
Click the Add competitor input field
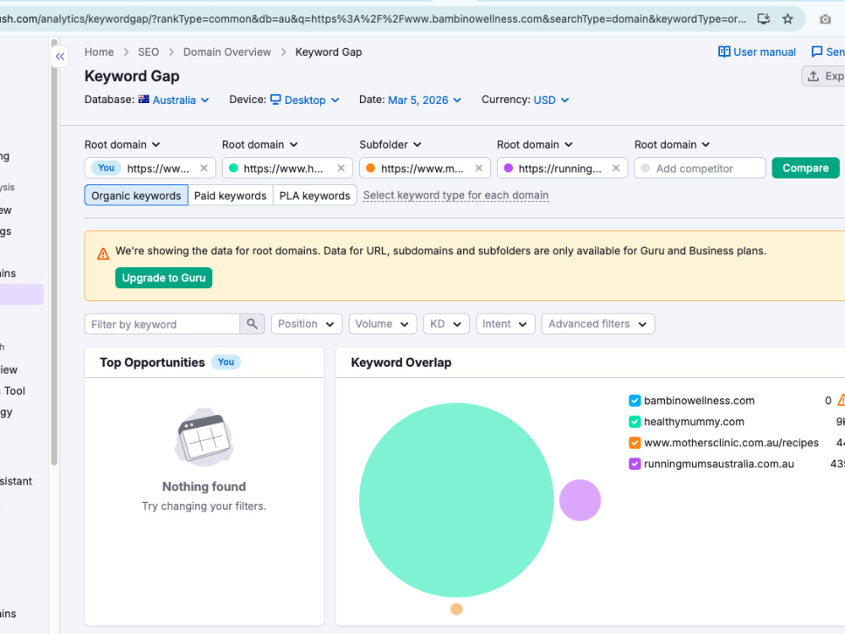700,168
